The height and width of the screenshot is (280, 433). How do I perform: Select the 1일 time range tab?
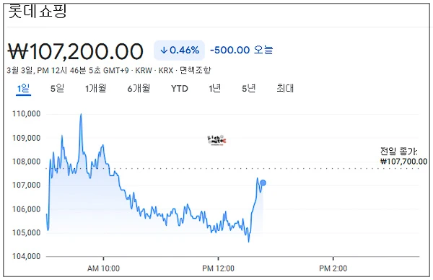[x=23, y=89]
